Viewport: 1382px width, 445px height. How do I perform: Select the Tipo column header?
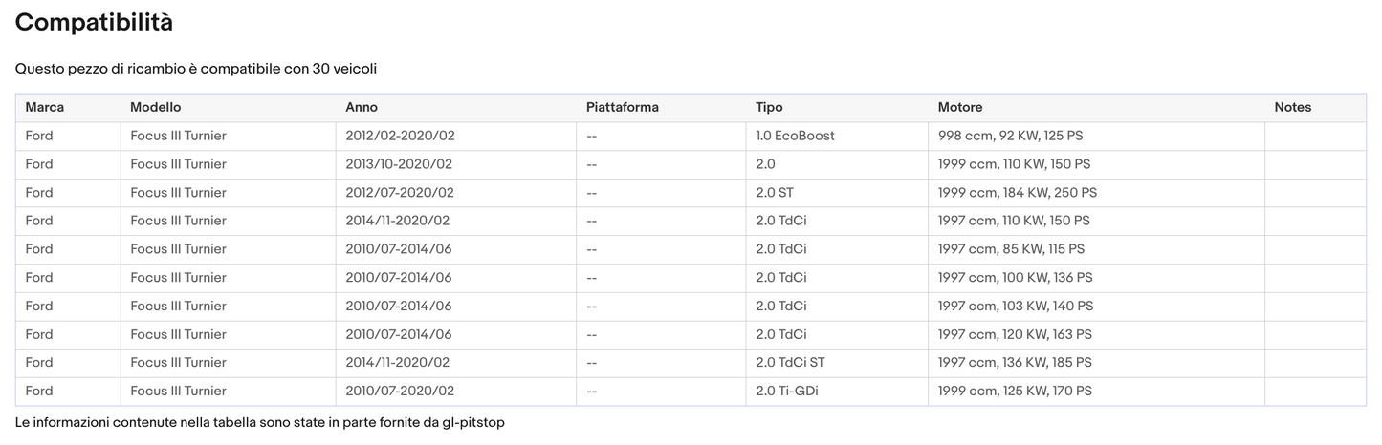point(769,108)
